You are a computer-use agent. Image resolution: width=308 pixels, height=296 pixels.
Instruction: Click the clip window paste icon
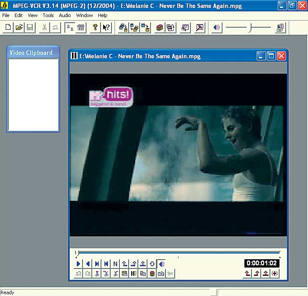pyautogui.click(x=125, y=273)
